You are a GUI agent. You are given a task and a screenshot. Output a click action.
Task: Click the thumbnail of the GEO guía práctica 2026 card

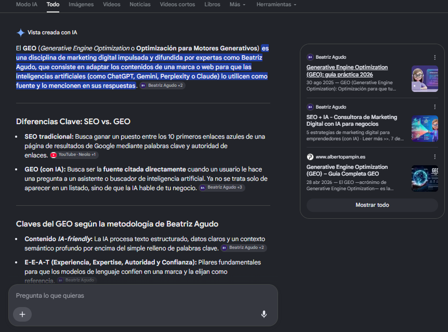tap(425, 79)
